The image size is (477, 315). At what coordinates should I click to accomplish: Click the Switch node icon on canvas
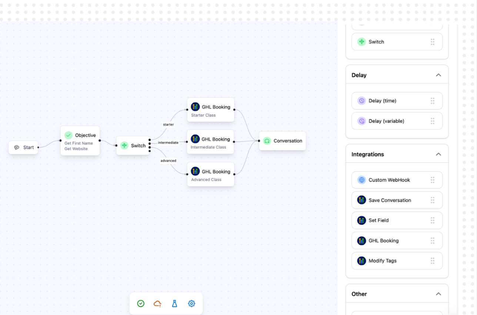(124, 146)
